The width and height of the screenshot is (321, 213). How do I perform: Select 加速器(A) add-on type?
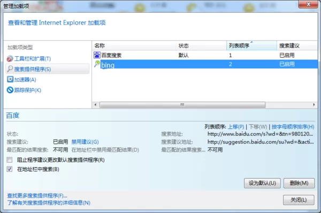[x=25, y=79]
